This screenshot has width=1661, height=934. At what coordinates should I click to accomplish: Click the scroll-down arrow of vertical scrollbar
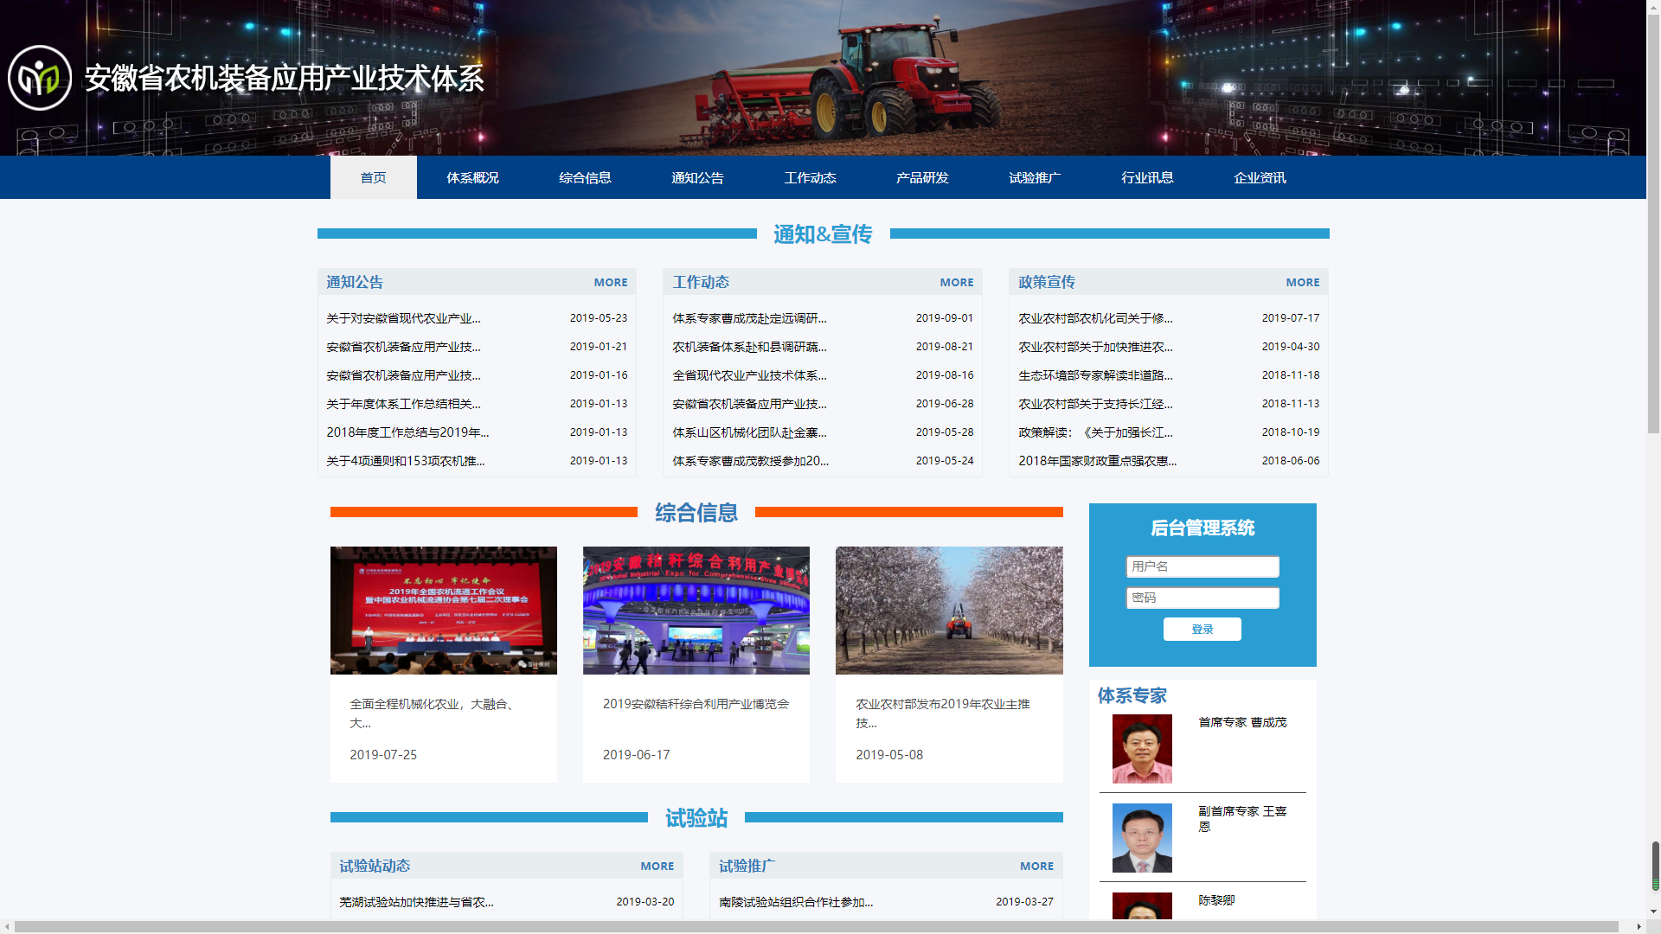point(1654,912)
